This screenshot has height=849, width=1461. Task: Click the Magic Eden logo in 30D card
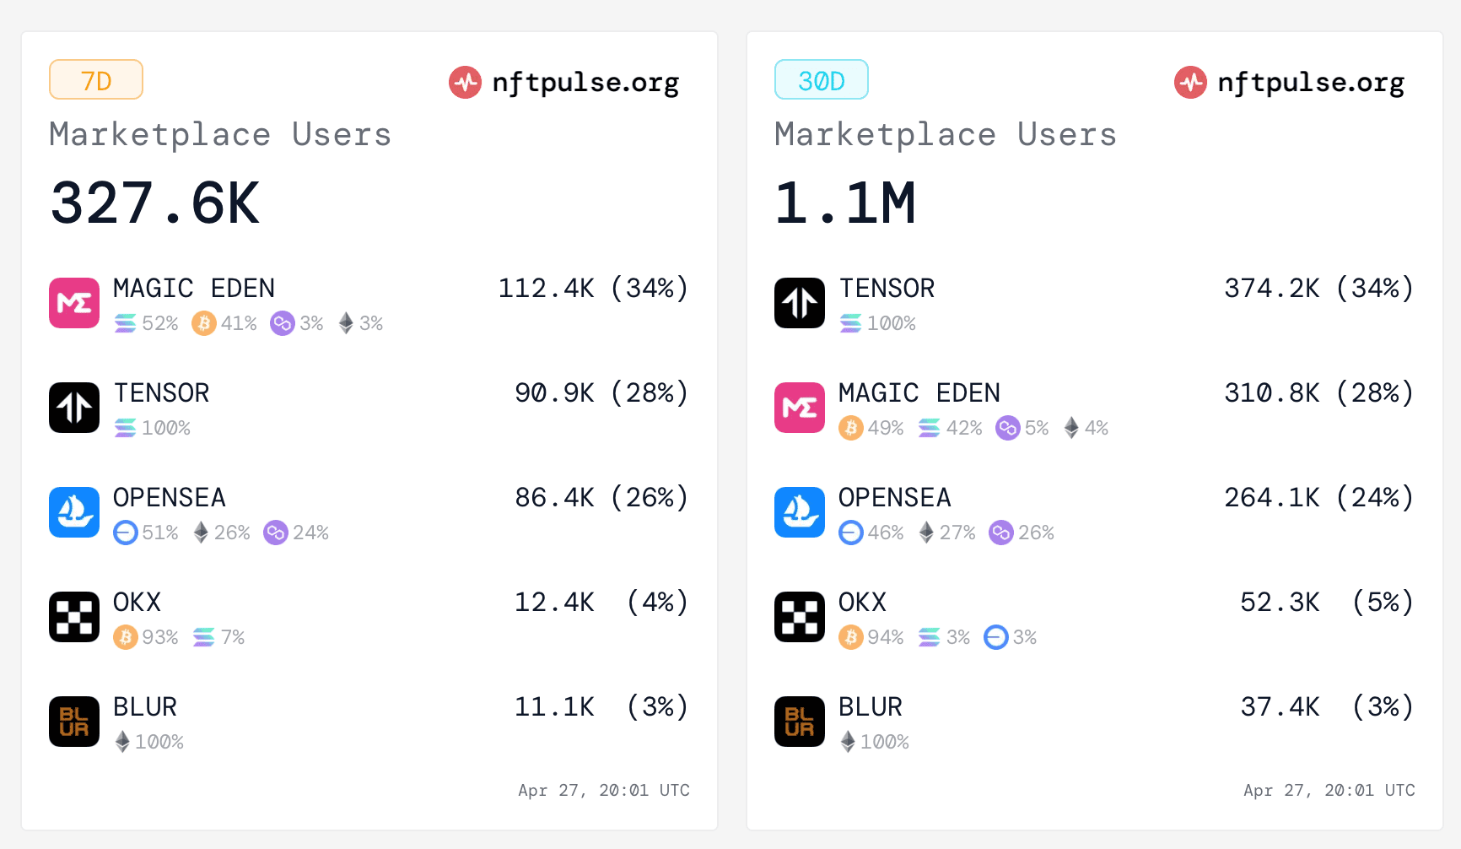pyautogui.click(x=800, y=408)
